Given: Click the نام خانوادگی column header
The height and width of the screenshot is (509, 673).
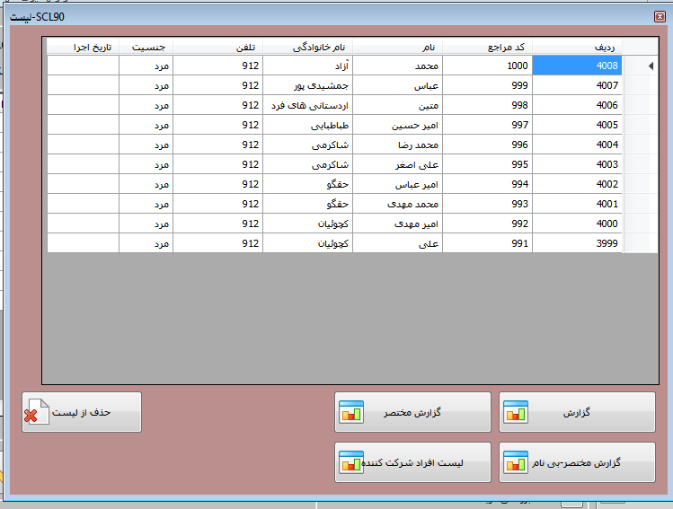Looking at the screenshot, I should (x=307, y=47).
